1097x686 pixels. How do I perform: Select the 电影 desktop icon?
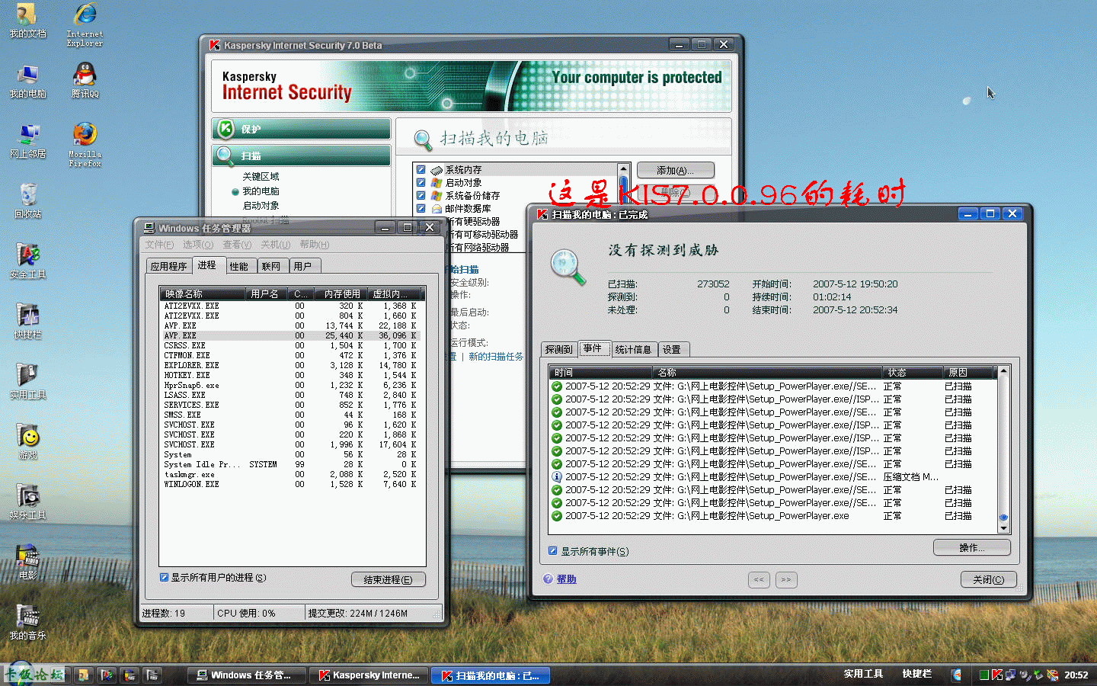tap(27, 563)
